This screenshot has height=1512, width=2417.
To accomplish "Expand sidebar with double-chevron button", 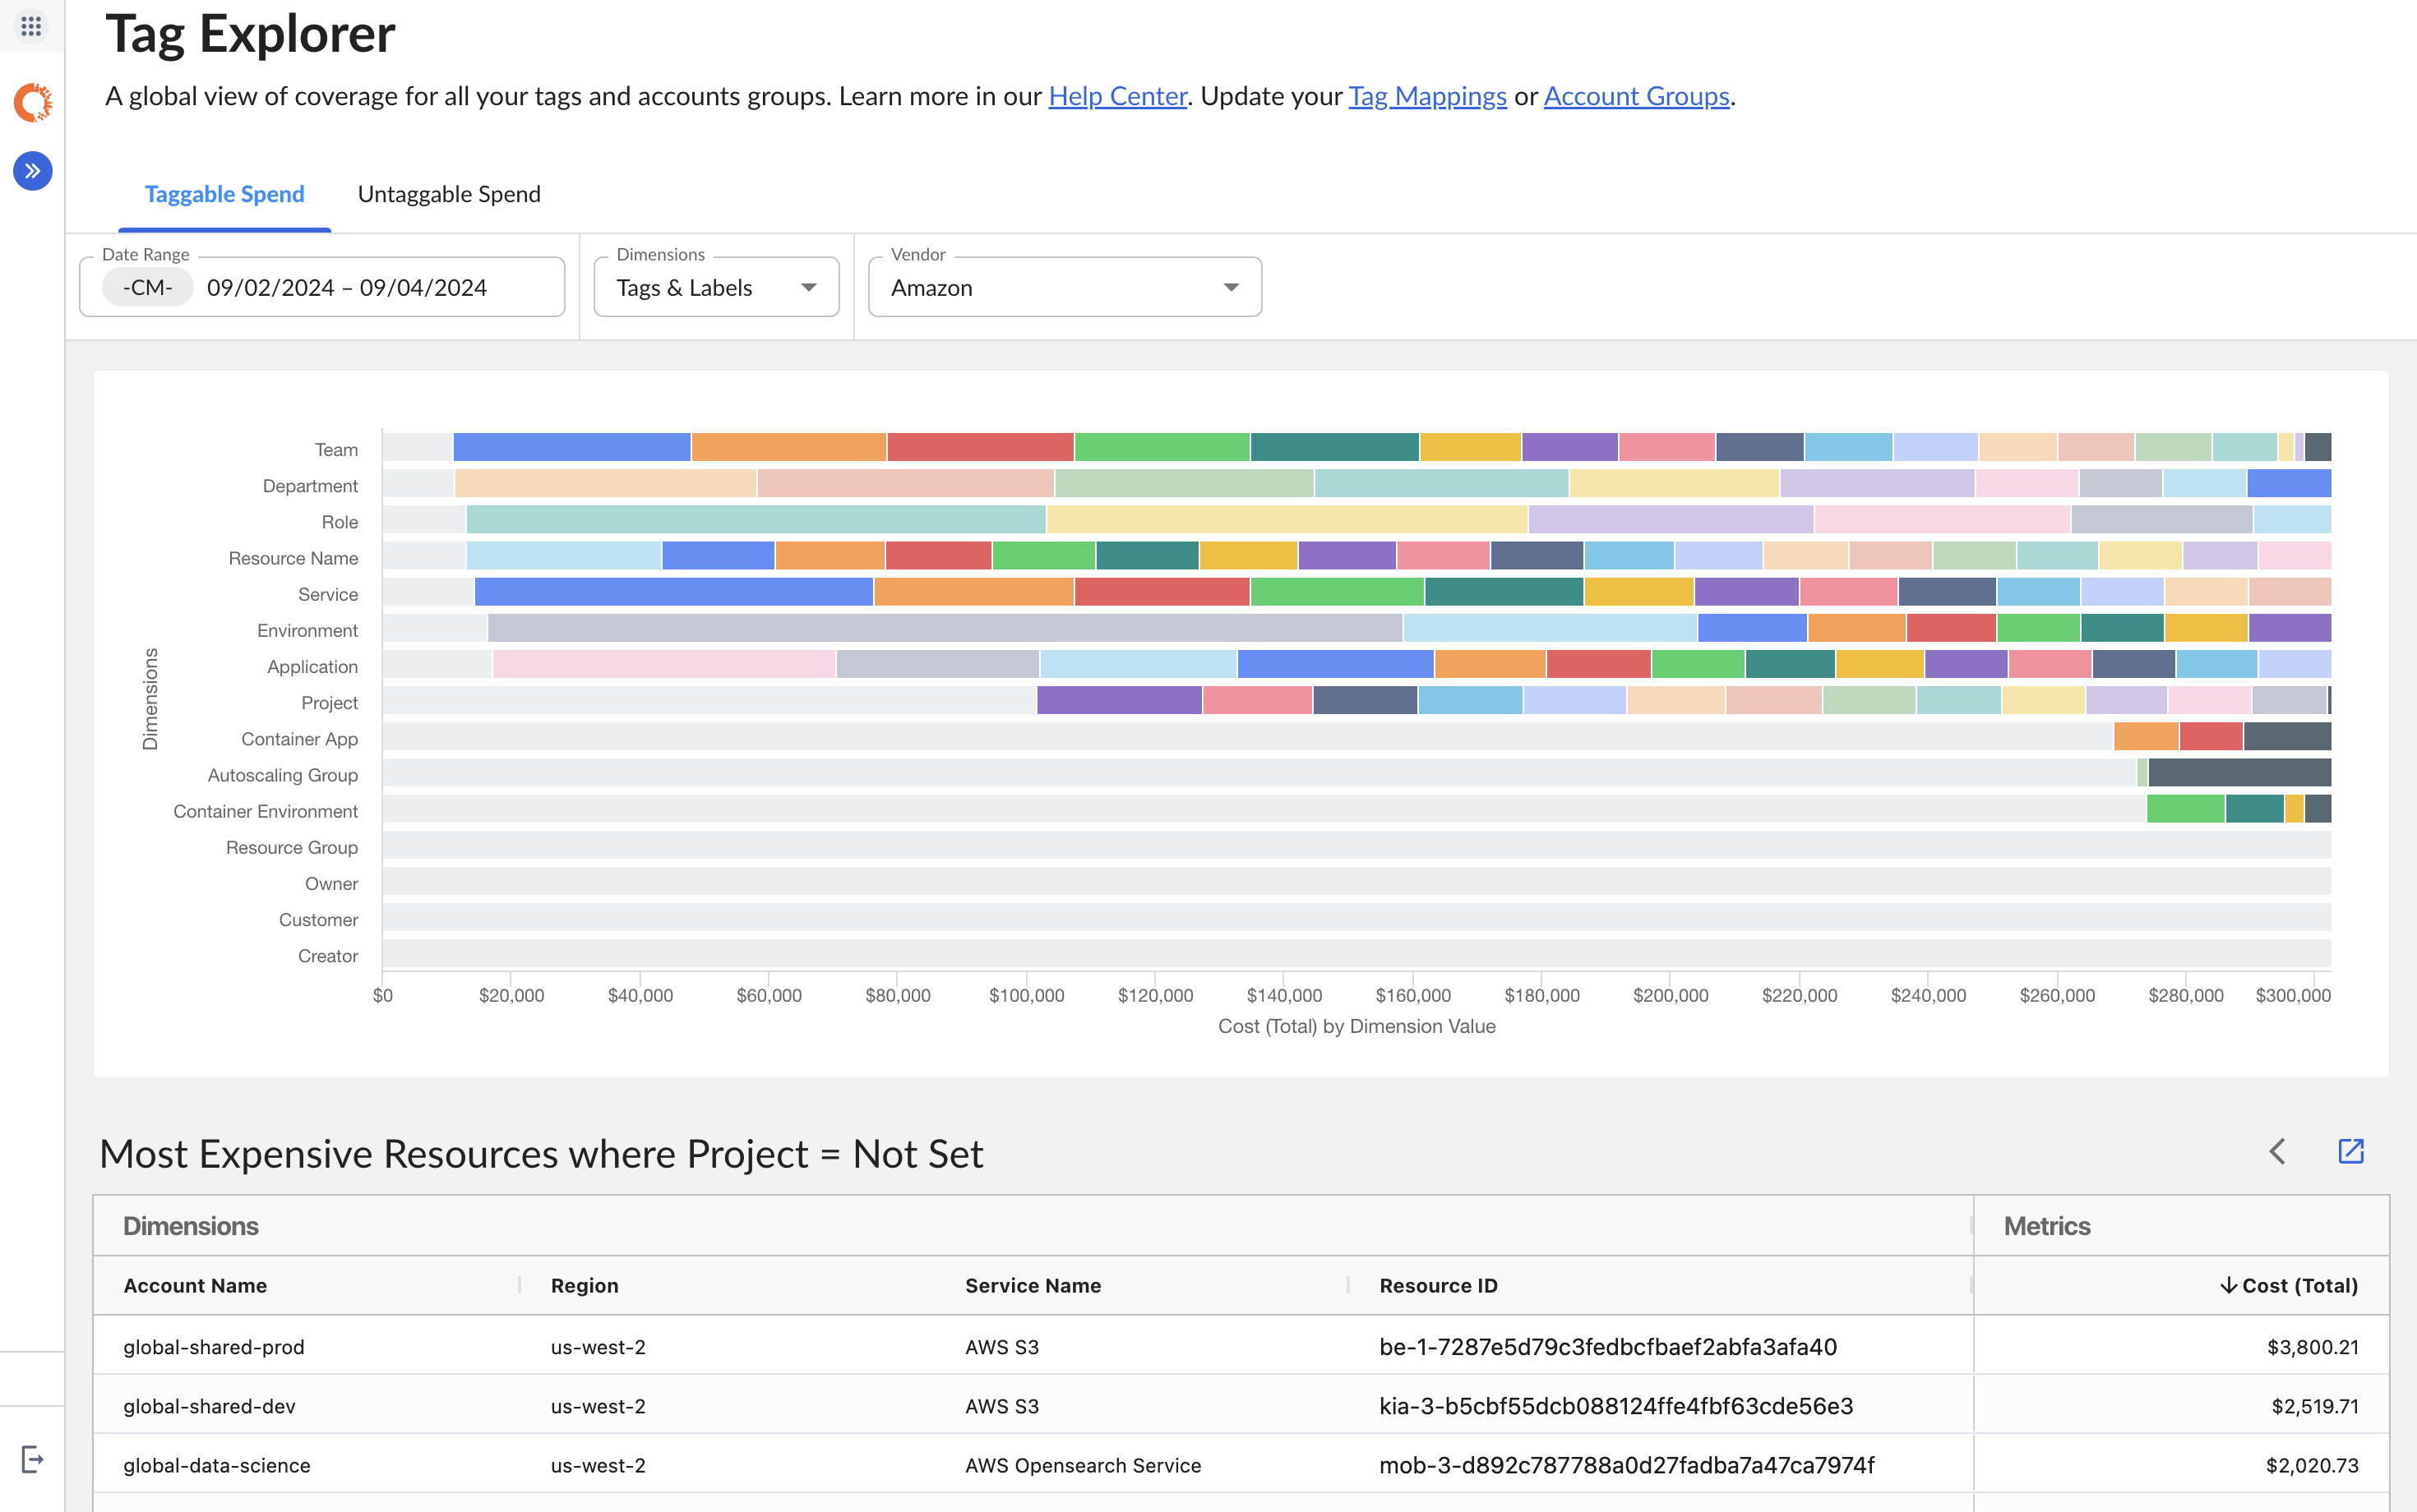I will [x=33, y=171].
